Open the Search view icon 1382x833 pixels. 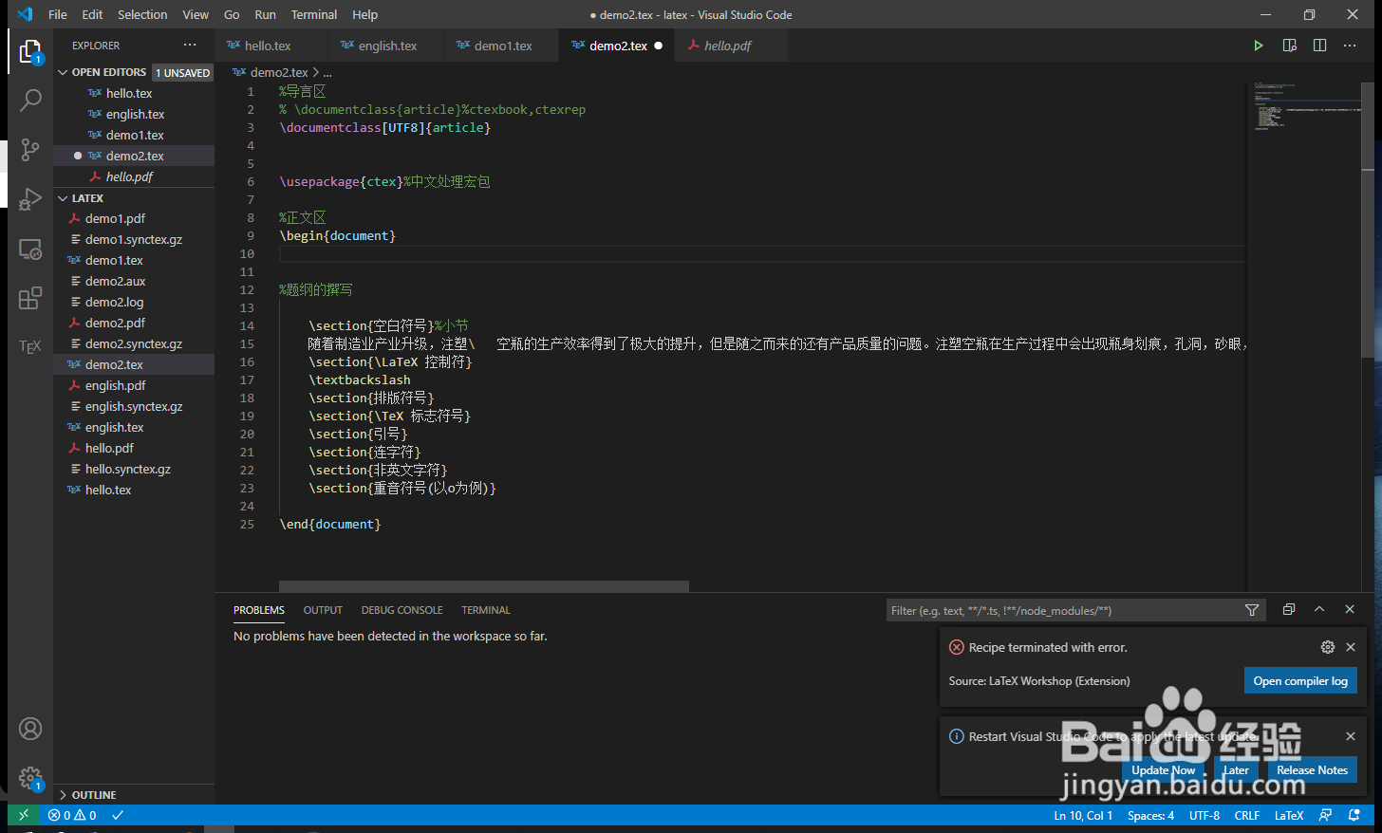(x=30, y=101)
